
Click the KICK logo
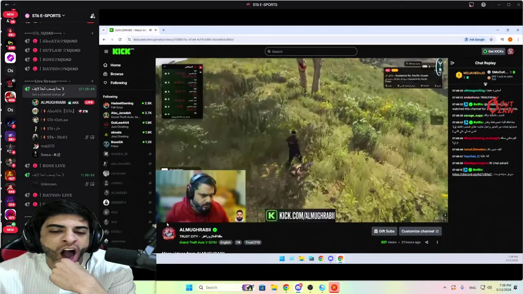coord(123,51)
